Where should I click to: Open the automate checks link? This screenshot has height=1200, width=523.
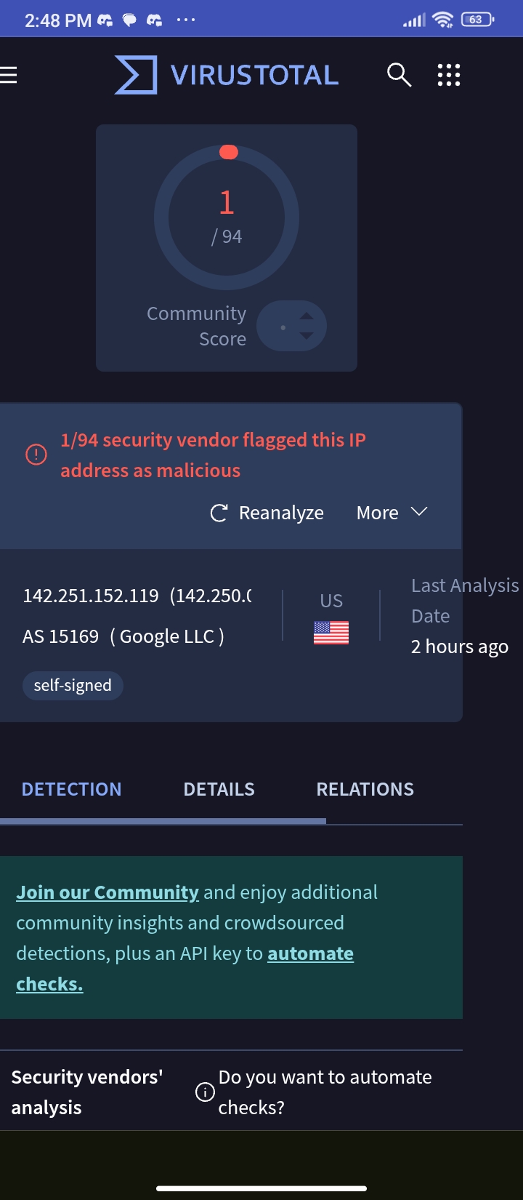pyautogui.click(x=310, y=953)
